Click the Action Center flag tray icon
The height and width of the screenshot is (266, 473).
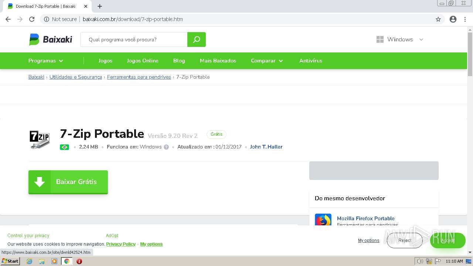(x=438, y=261)
